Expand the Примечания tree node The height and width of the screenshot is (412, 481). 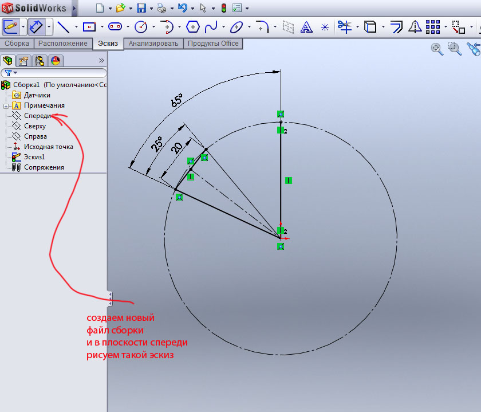pos(6,105)
